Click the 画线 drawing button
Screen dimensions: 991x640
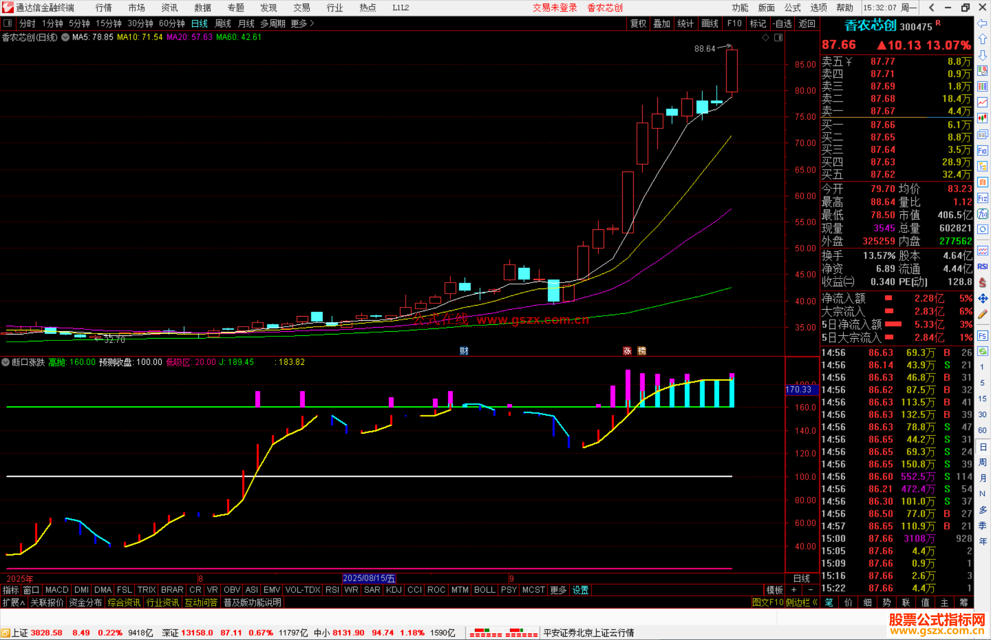[710, 23]
